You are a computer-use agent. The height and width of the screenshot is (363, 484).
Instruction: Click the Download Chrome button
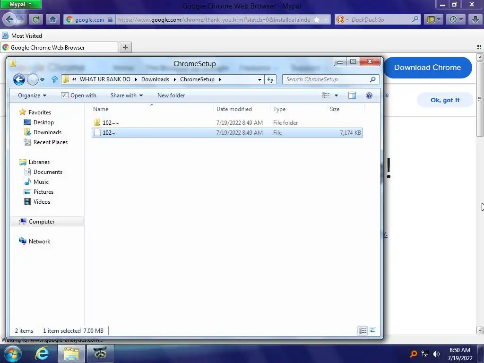(x=427, y=67)
